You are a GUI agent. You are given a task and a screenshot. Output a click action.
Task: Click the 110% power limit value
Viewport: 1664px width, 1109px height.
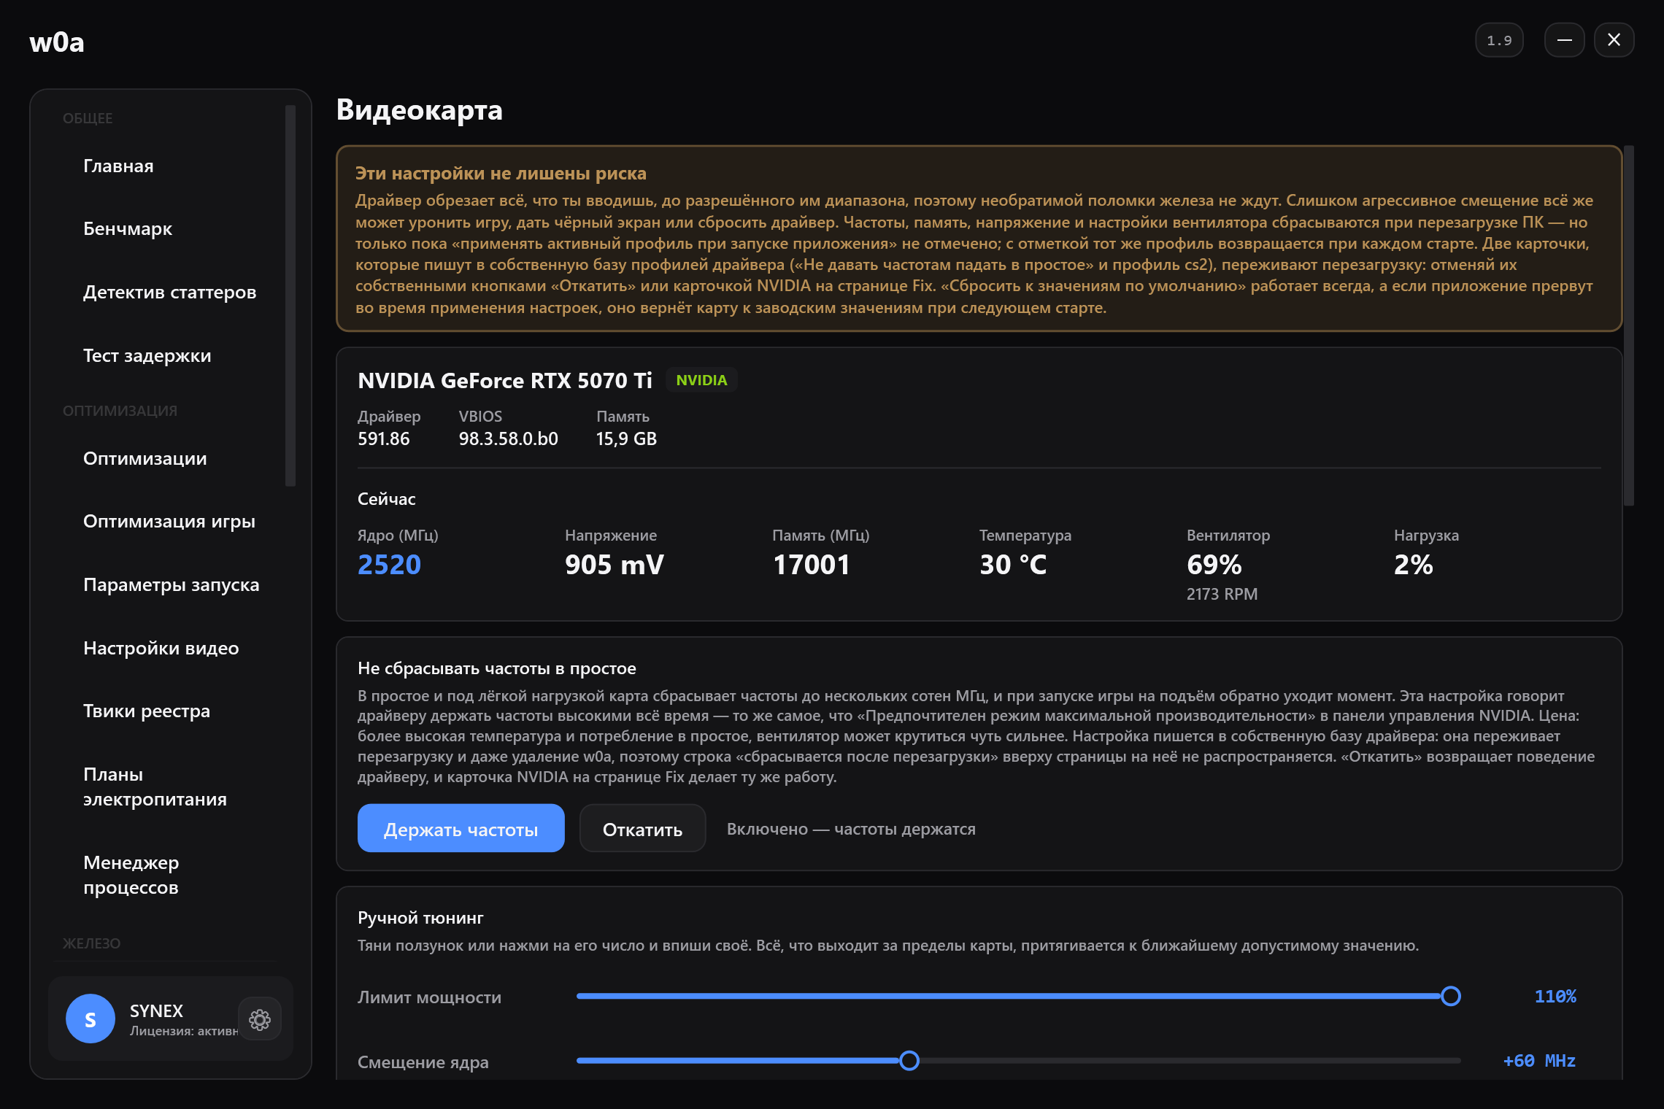coord(1555,997)
